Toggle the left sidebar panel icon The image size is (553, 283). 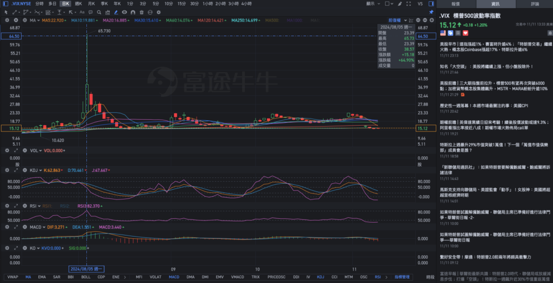coord(5,4)
